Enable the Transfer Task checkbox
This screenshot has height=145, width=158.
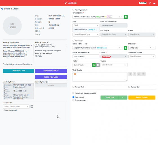(x=73, y=87)
